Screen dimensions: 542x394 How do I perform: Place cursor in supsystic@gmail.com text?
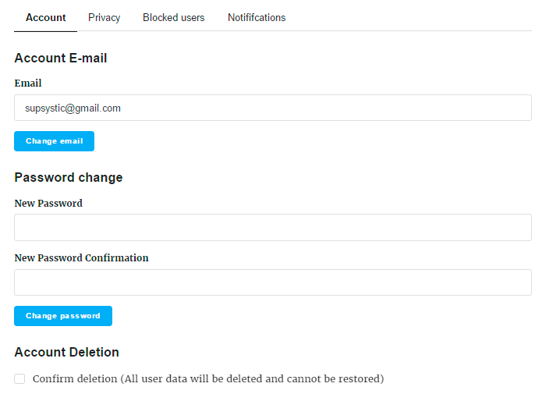(73, 108)
